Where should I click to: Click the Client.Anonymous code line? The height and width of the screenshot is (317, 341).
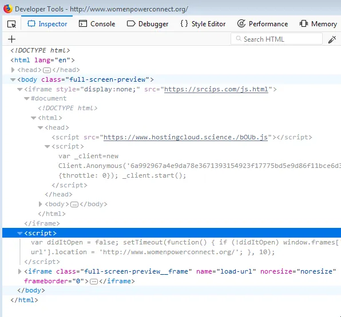tap(200, 166)
